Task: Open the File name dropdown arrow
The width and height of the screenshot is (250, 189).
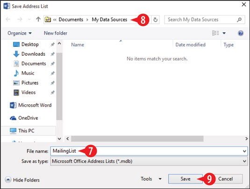Action: 244,151
